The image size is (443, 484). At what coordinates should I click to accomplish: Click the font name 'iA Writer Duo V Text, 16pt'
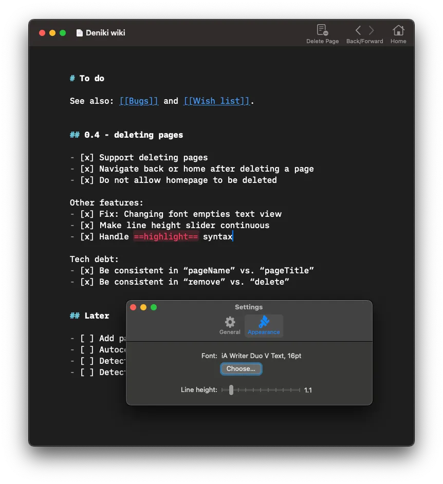[x=261, y=356]
